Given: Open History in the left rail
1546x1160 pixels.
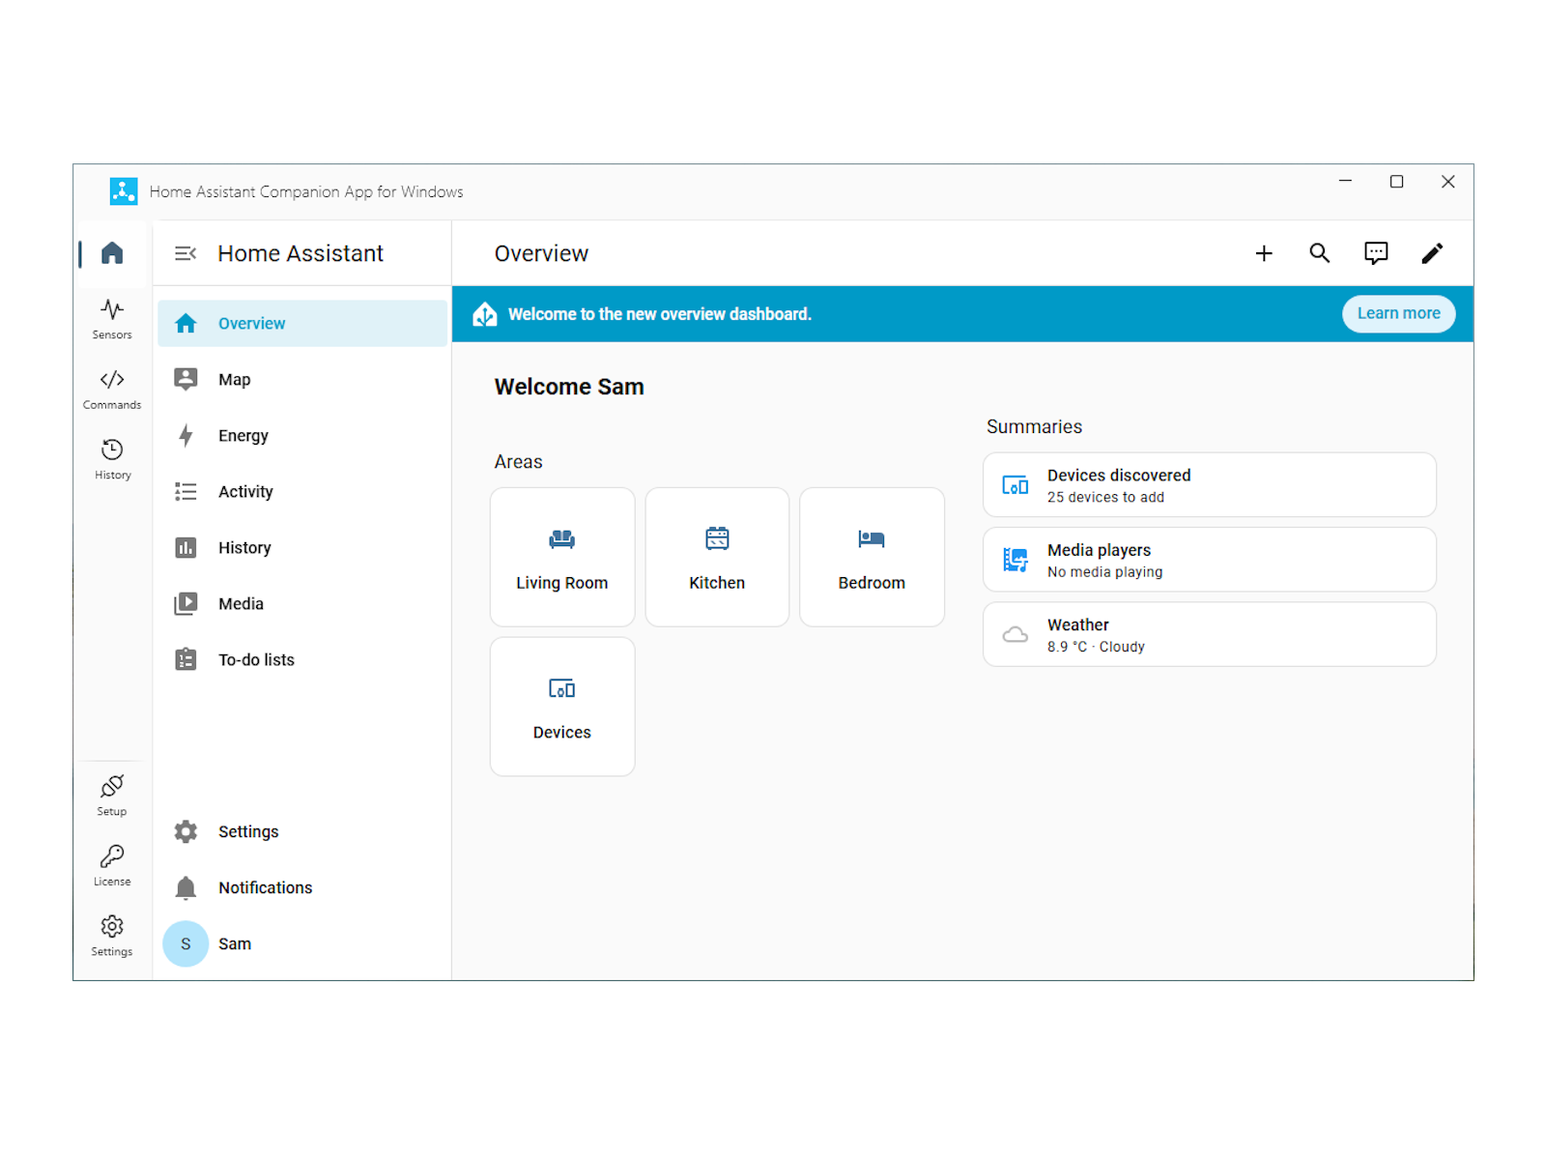Looking at the screenshot, I should tap(112, 460).
